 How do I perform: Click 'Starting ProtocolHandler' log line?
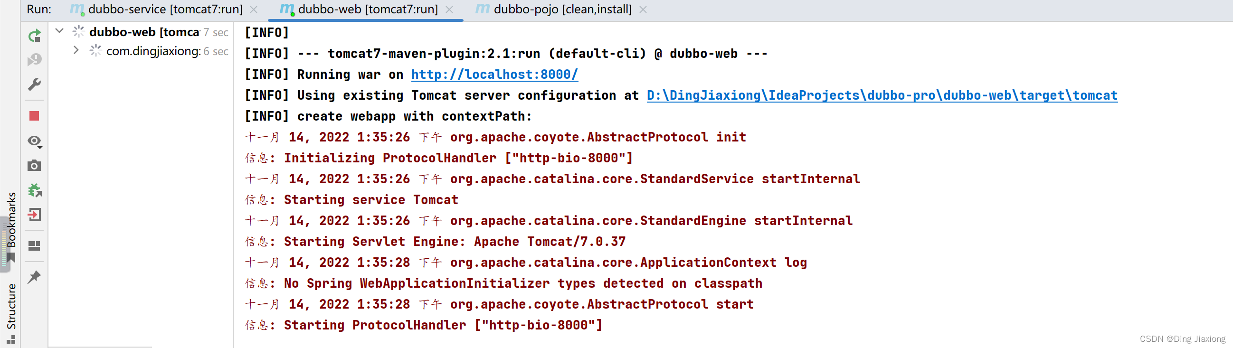(x=424, y=326)
